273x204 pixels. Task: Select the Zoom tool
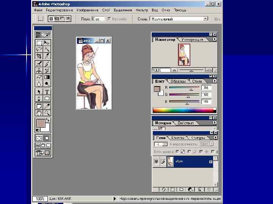[47, 113]
